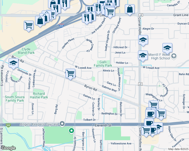The height and width of the screenshot is (151, 189).
Task: Open the restaurant marker below Grant Line label
Action: [x=87, y=18]
